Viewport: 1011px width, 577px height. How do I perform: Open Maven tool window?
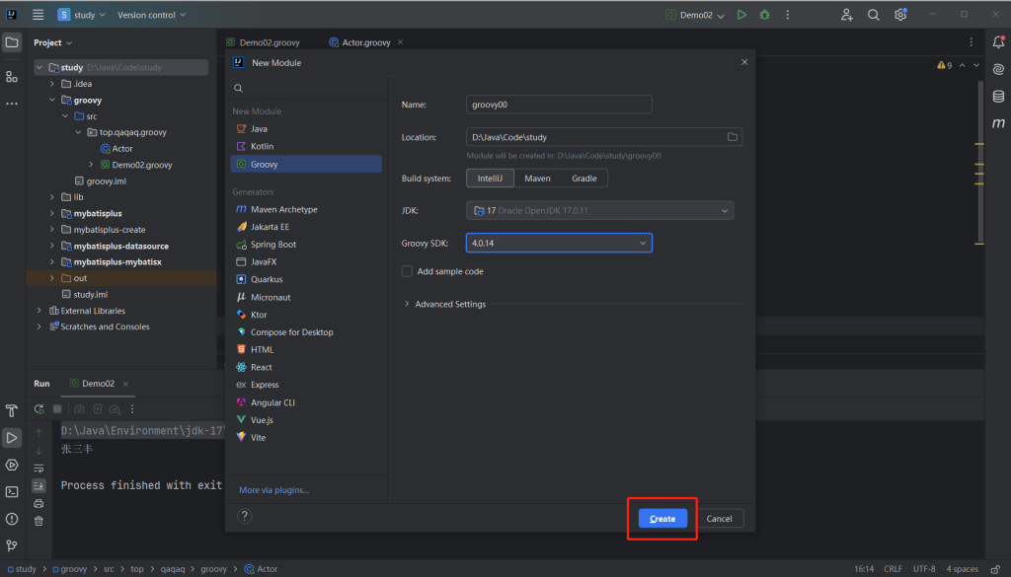click(998, 123)
